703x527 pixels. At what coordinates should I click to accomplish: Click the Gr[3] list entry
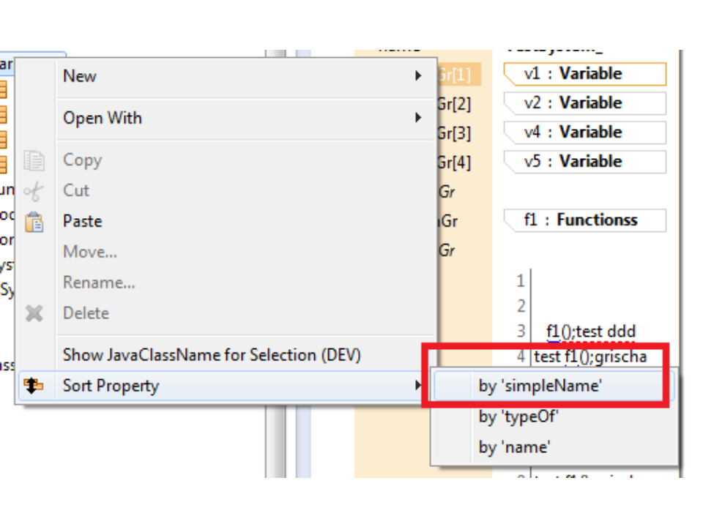[x=454, y=133]
